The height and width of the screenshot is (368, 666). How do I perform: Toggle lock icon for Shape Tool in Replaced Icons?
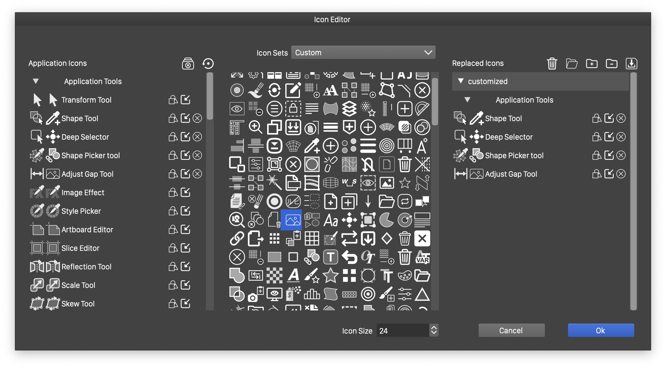coord(597,118)
